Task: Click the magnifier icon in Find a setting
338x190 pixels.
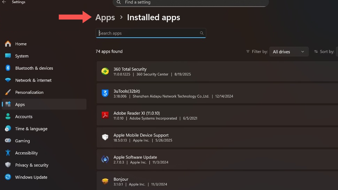Action: coord(118,2)
